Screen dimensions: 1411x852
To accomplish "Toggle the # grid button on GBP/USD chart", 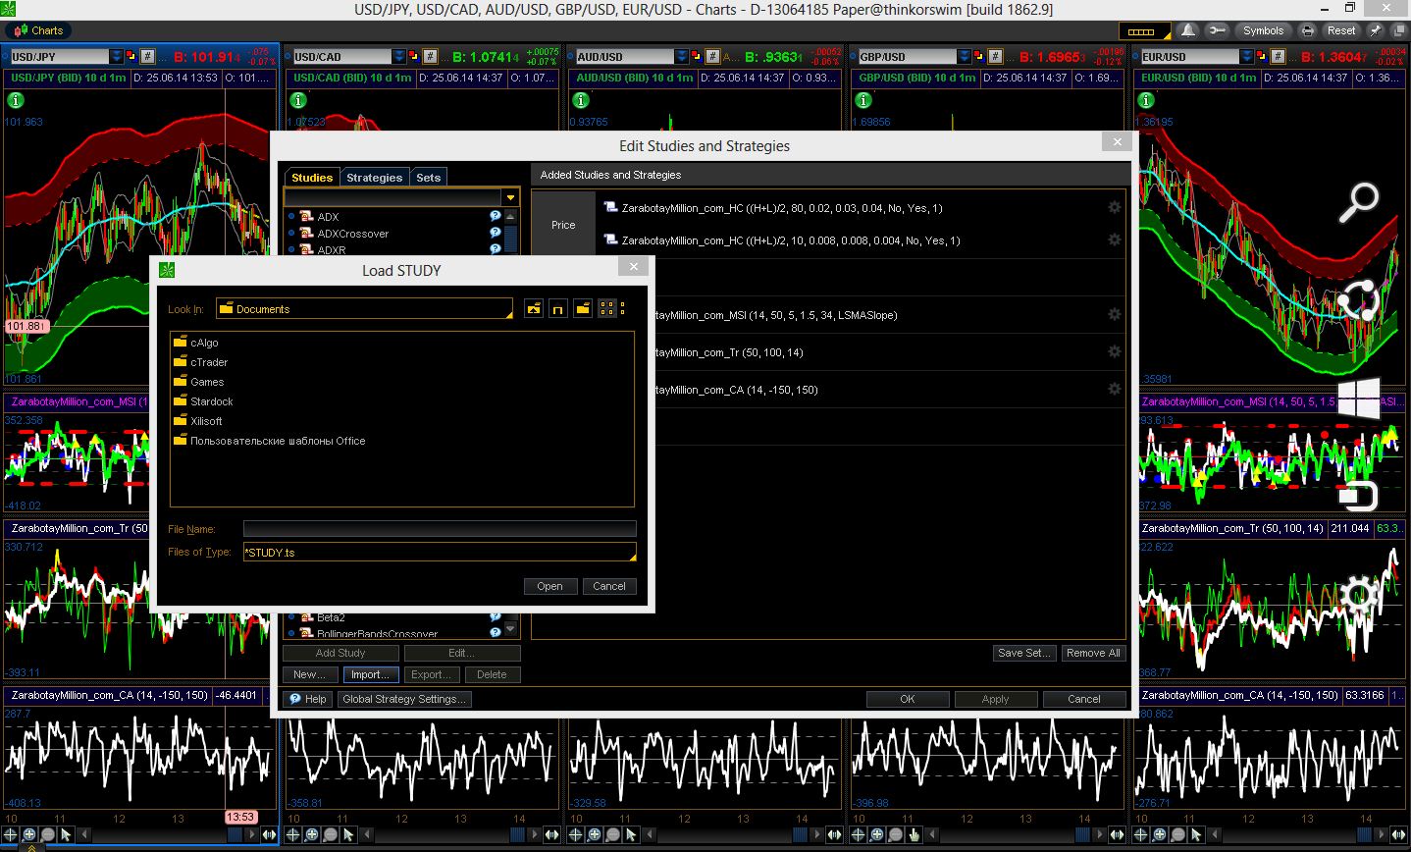I will (995, 57).
